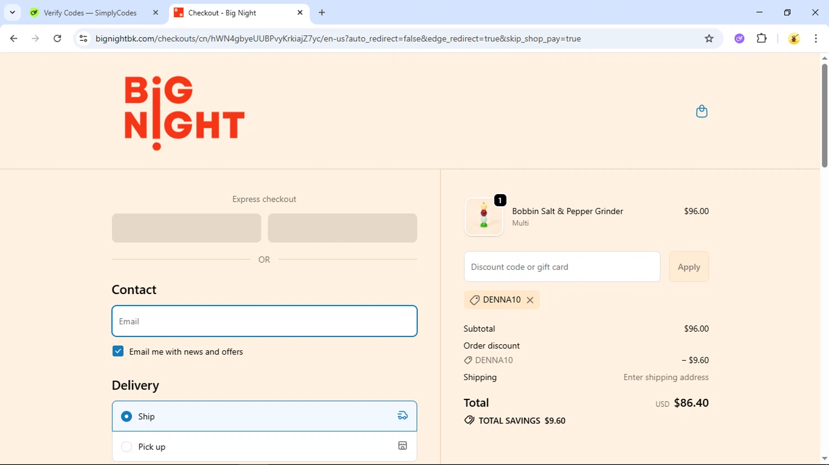The height and width of the screenshot is (465, 829).
Task: Reload the checkout page
Action: click(57, 39)
